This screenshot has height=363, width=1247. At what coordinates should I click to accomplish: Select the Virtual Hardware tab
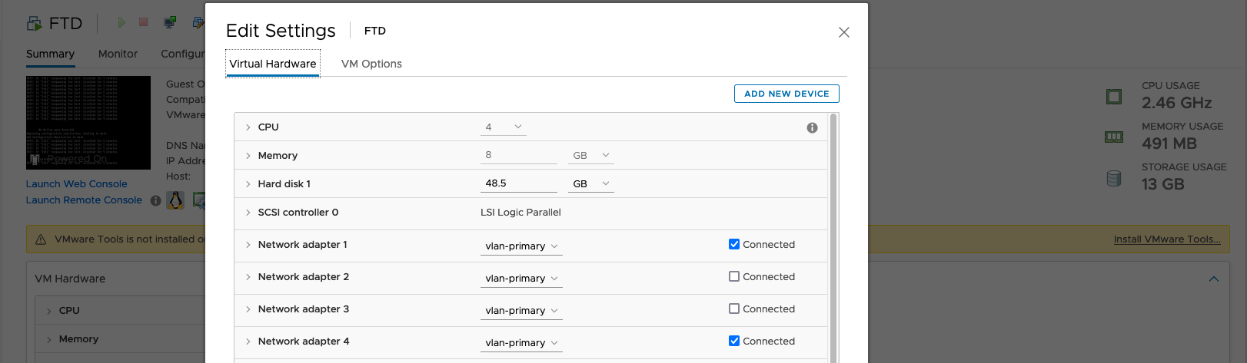(x=273, y=64)
